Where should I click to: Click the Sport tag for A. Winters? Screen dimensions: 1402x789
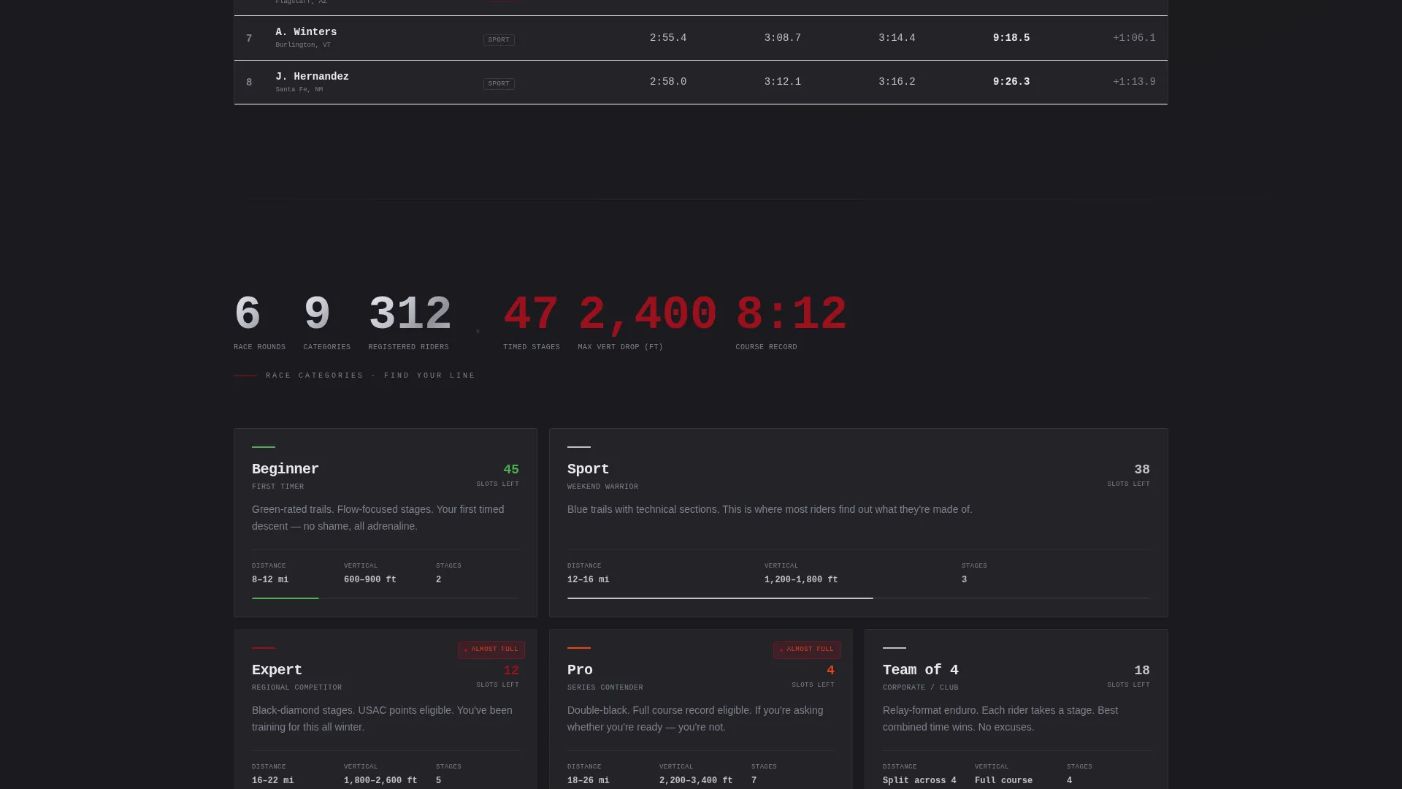499,40
